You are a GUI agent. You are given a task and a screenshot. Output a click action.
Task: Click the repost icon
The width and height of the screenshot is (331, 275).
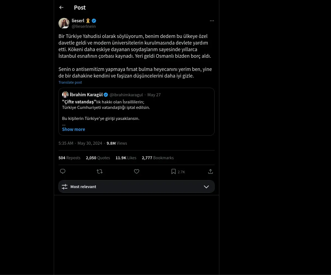[x=100, y=171]
